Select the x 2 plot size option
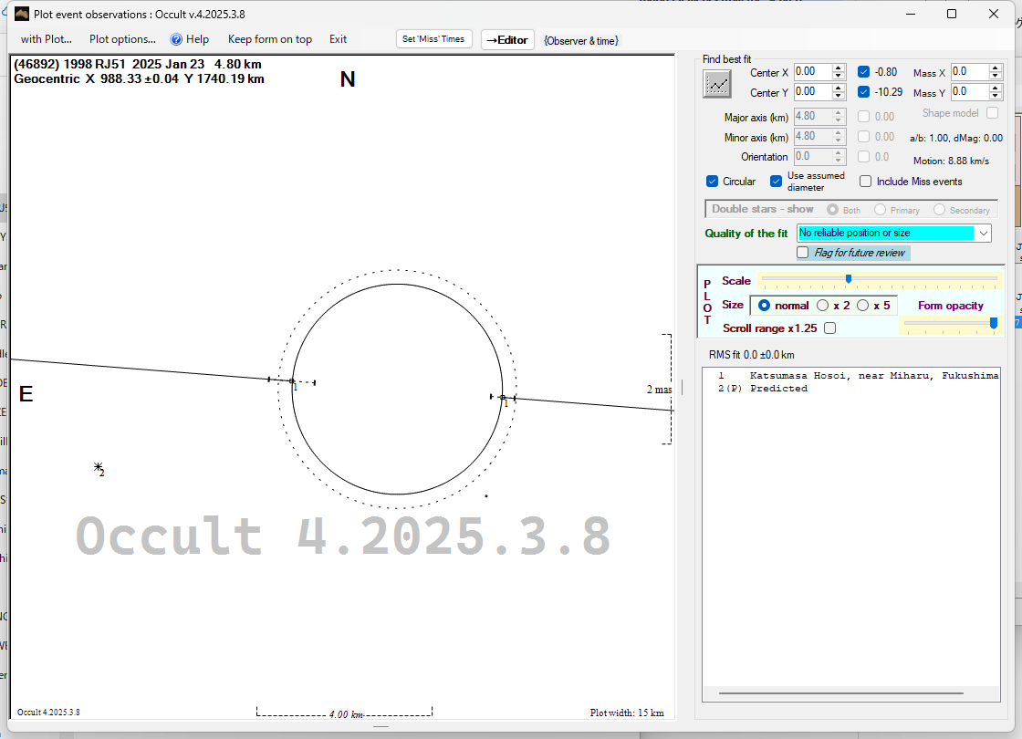Image resolution: width=1022 pixels, height=739 pixels. (823, 306)
